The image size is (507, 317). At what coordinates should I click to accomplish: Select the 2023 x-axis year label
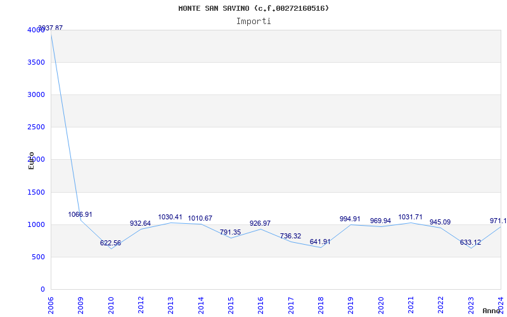(x=471, y=306)
